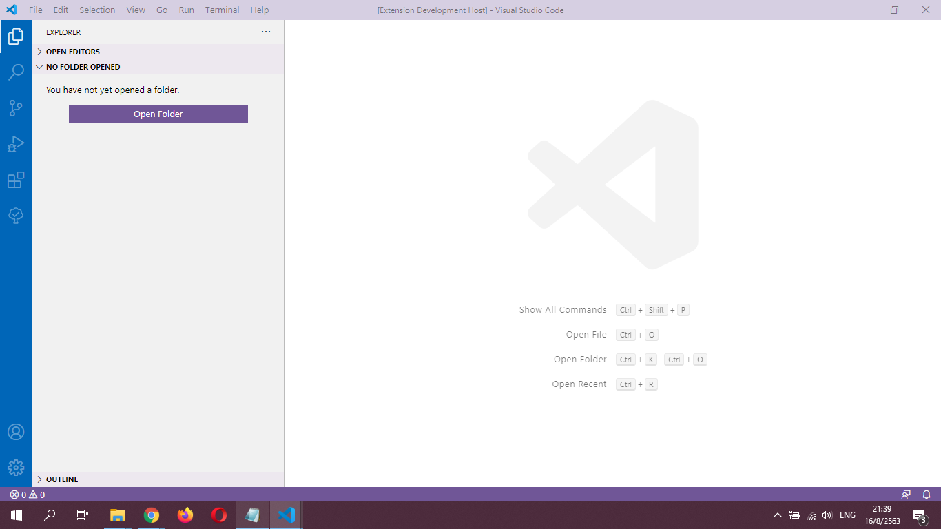Click the battery icon in tray
941x529 pixels.
click(x=794, y=515)
